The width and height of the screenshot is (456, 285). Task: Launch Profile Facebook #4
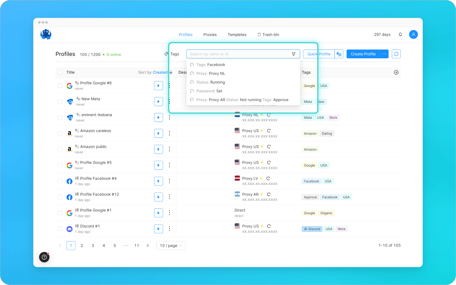point(158,181)
